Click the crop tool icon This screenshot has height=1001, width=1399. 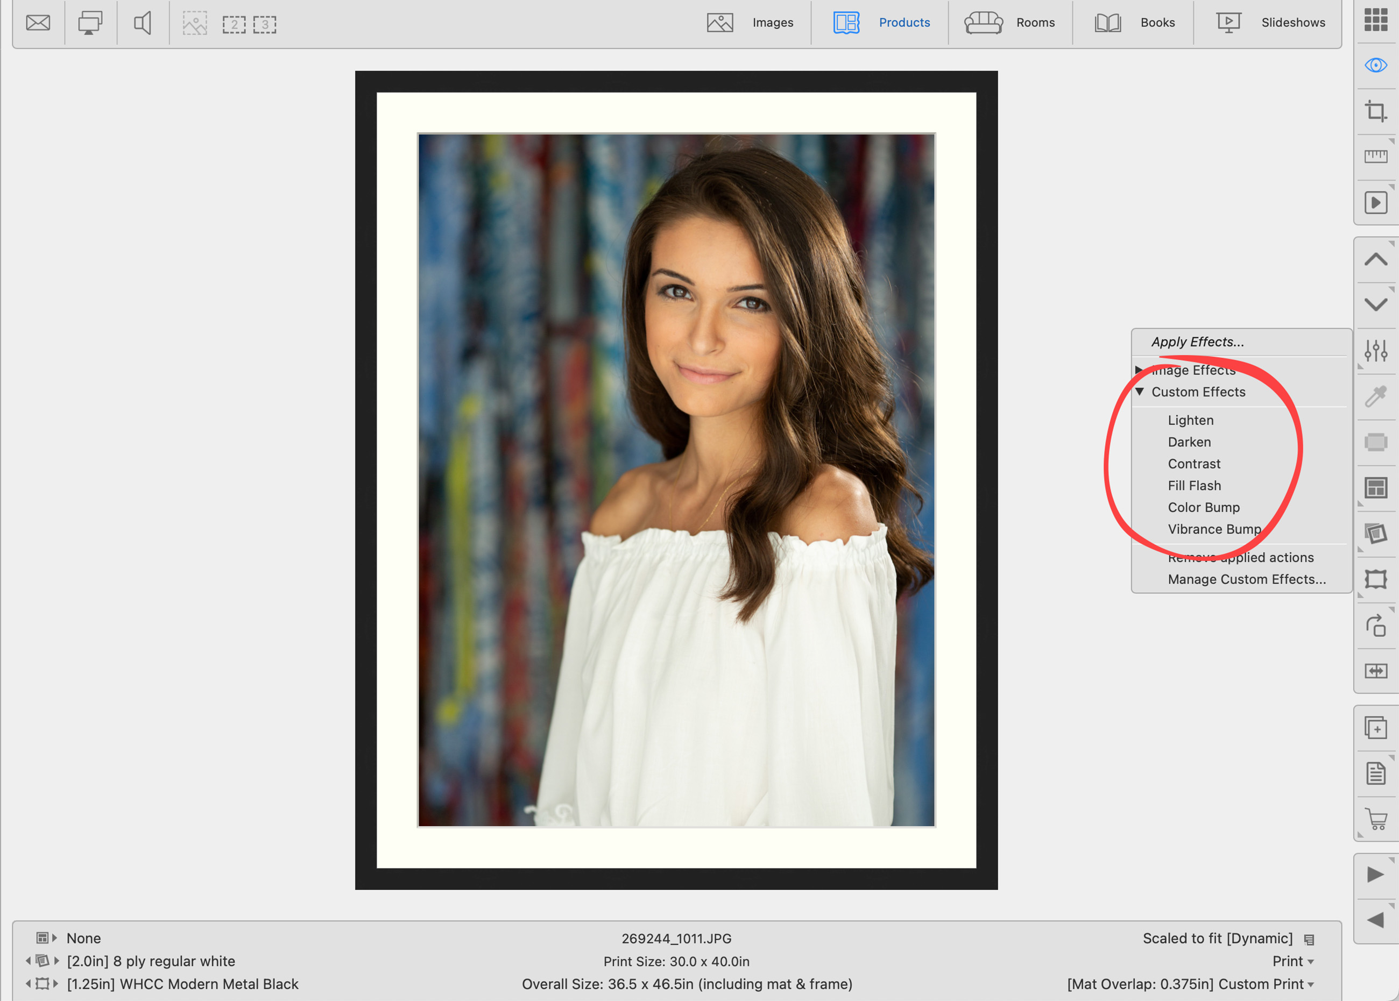[1375, 111]
